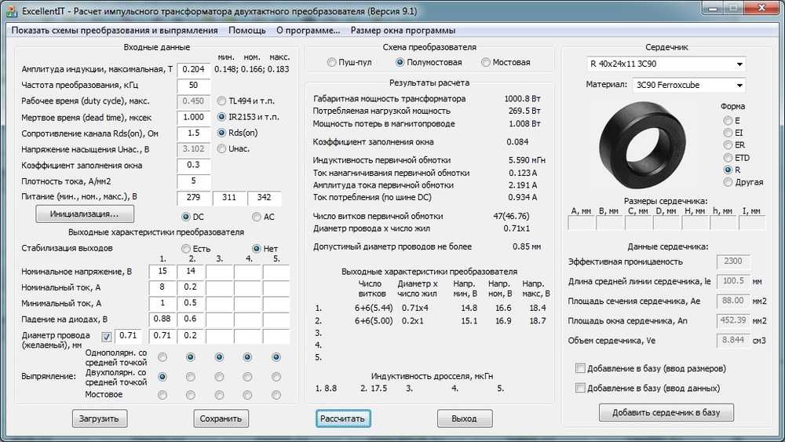Click the Частота преобразования input field
Viewport: 785px width, 442px height.
click(x=193, y=86)
